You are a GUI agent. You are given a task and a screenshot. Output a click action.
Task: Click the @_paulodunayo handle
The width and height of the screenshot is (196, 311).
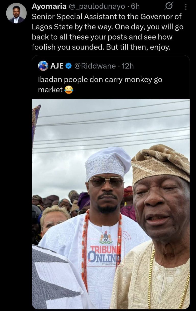[97, 6]
